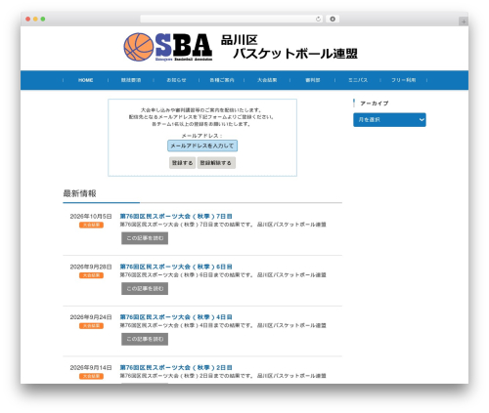This screenshot has height=413, width=489.
Task: Click the download icon next to the address bar
Action: (x=333, y=19)
